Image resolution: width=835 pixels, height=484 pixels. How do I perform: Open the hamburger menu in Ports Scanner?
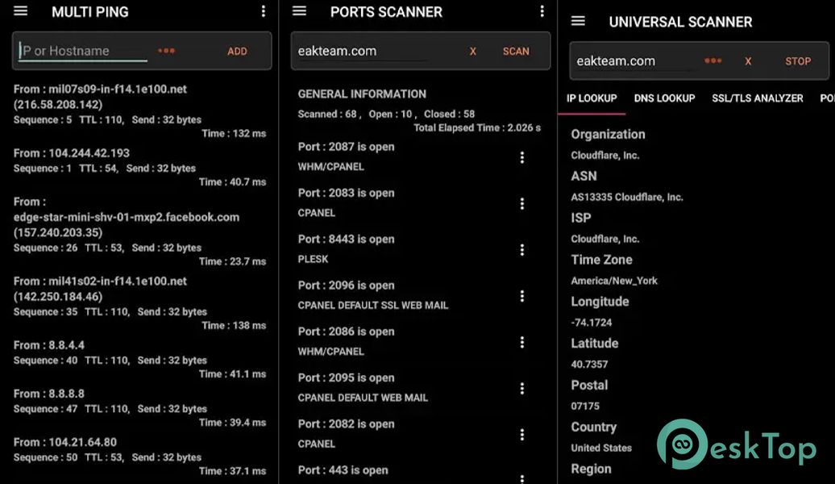pyautogui.click(x=299, y=11)
